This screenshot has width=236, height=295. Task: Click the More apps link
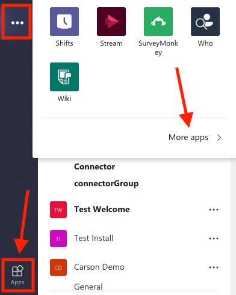pyautogui.click(x=188, y=138)
